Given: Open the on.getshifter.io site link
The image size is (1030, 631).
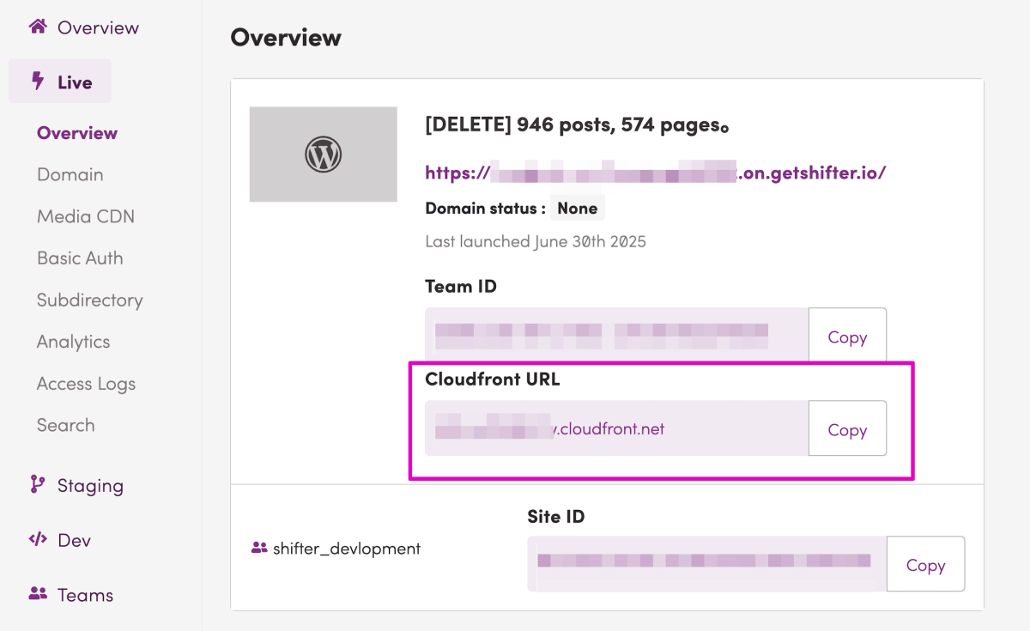Looking at the screenshot, I should point(656,173).
